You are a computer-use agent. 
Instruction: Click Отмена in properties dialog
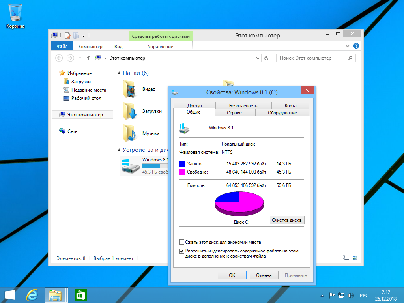pyautogui.click(x=264, y=275)
